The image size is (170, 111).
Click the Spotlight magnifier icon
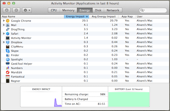[x=8, y=59]
